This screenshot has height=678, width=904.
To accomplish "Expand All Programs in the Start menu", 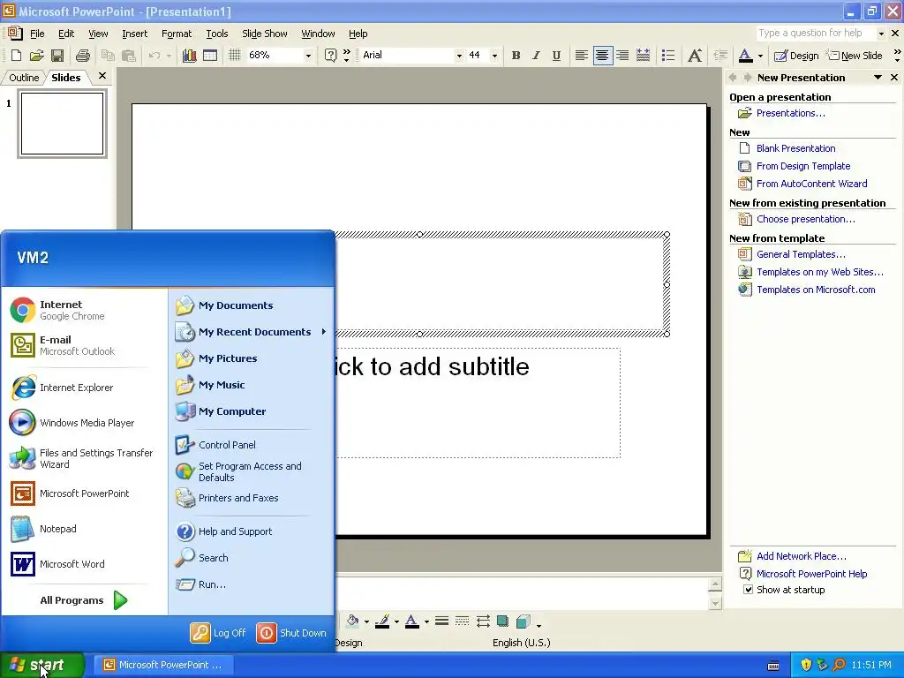I will pyautogui.click(x=84, y=600).
